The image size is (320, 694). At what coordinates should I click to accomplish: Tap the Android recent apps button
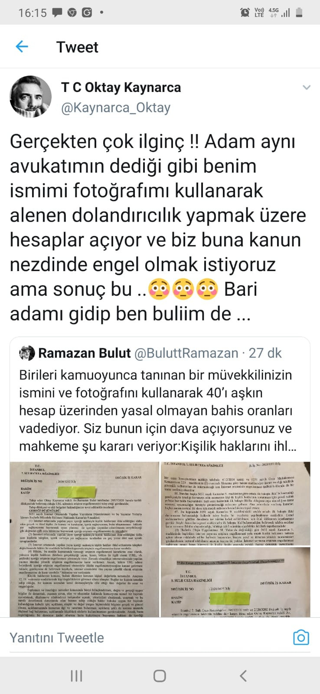[x=76, y=675]
